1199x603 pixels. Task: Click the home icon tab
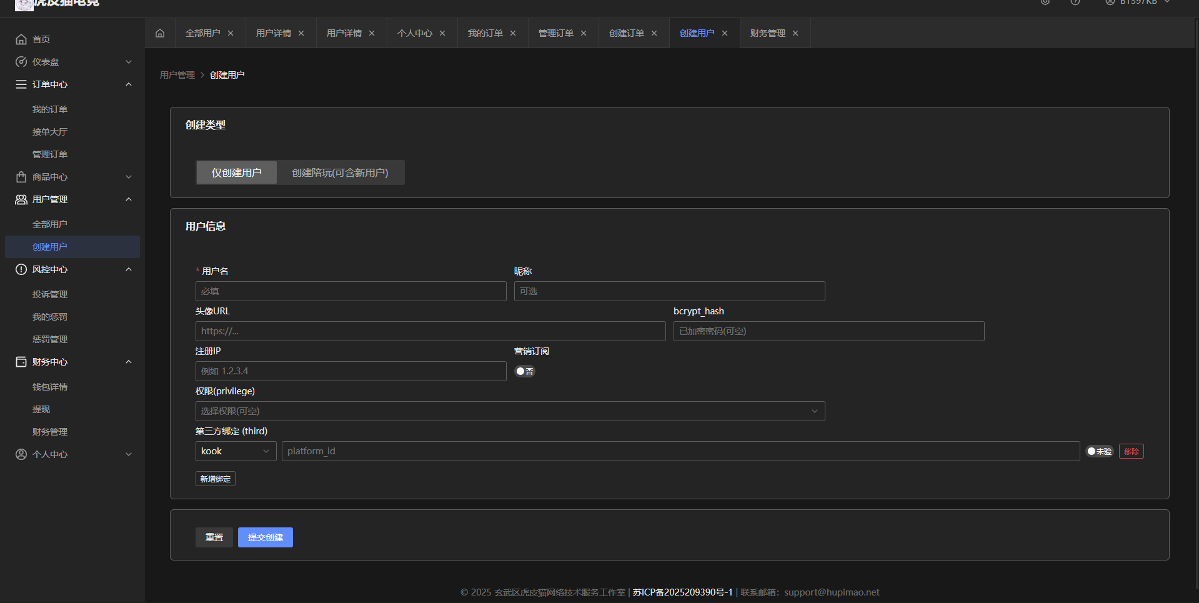[160, 33]
